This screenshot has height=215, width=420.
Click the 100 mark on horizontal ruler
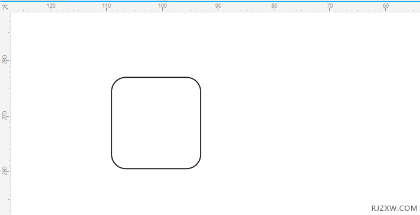(x=163, y=6)
